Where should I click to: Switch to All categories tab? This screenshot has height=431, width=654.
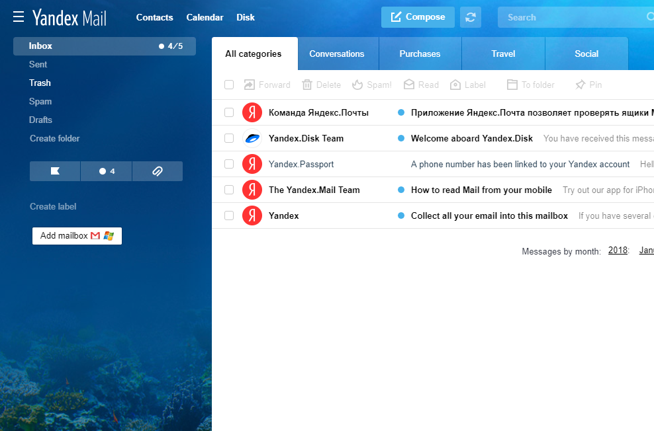click(255, 54)
